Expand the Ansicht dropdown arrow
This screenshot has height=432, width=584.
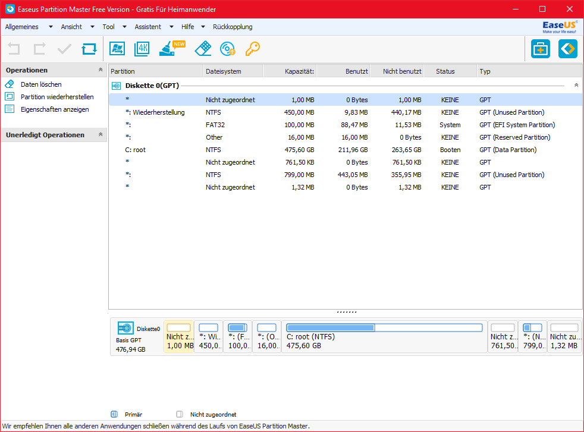pos(92,27)
